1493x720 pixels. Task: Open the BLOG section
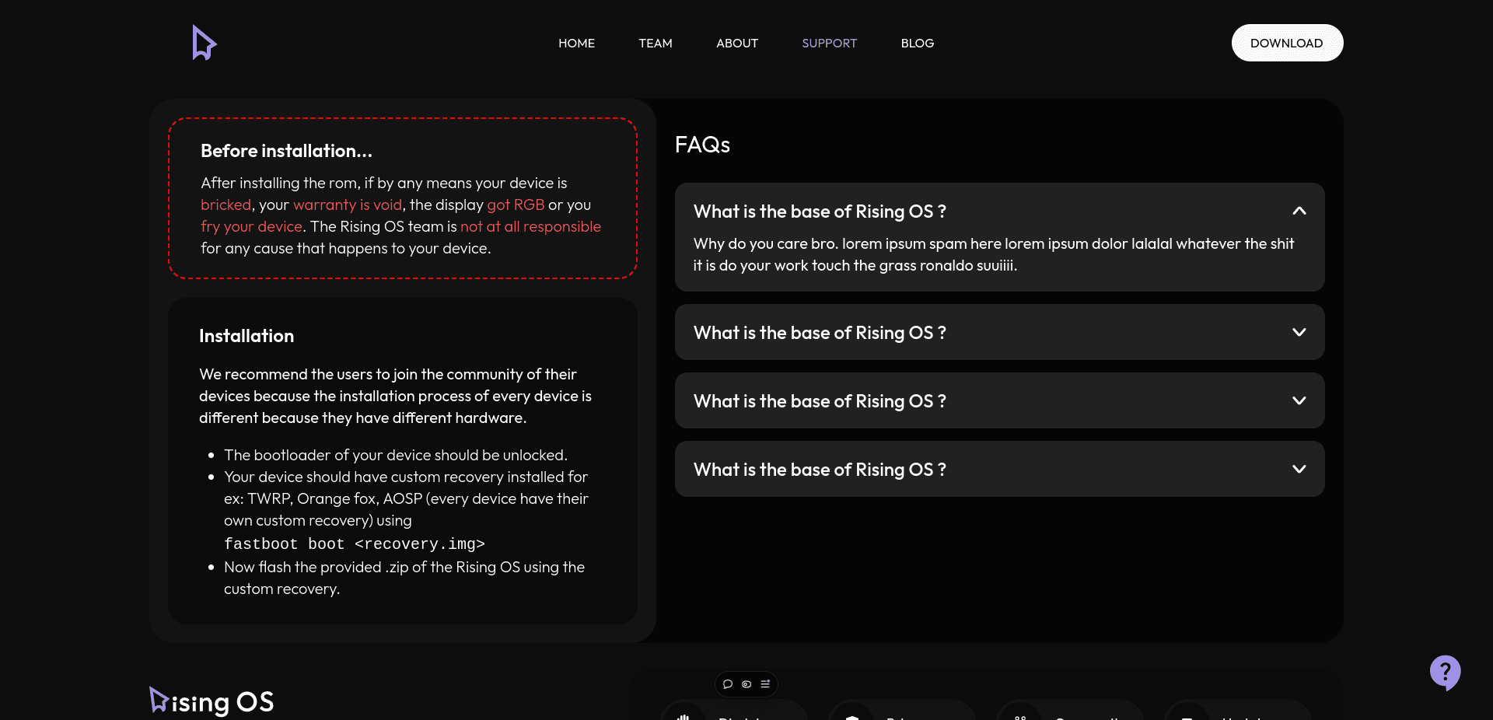918,44
